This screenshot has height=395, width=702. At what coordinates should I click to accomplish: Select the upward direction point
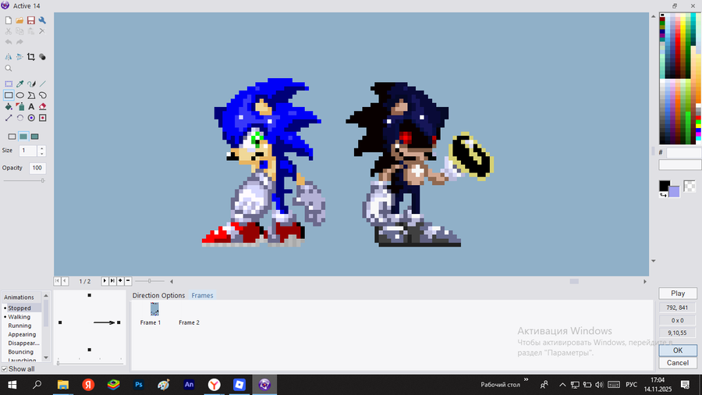pos(90,295)
